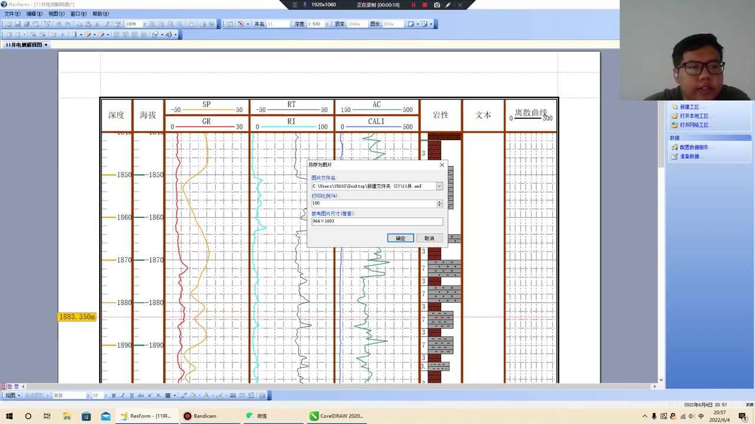Open the 窗口 menu

(x=78, y=14)
